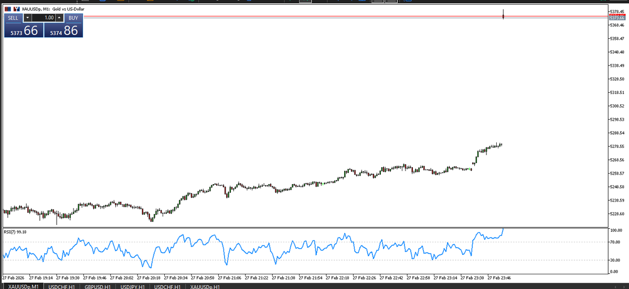The image size is (629, 289).
Task: Click the RSI 0.00 scale label
Action: (615, 272)
